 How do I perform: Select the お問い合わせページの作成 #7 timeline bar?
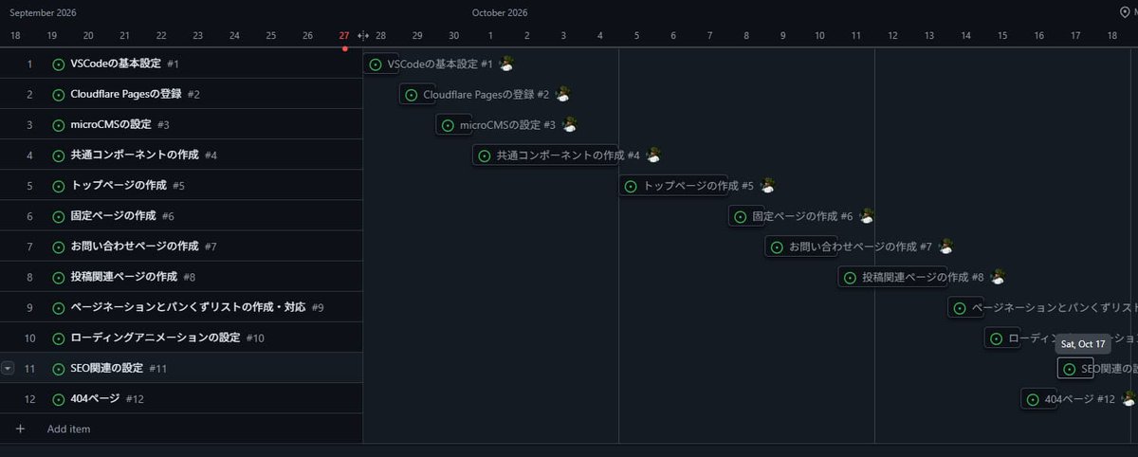tap(801, 247)
